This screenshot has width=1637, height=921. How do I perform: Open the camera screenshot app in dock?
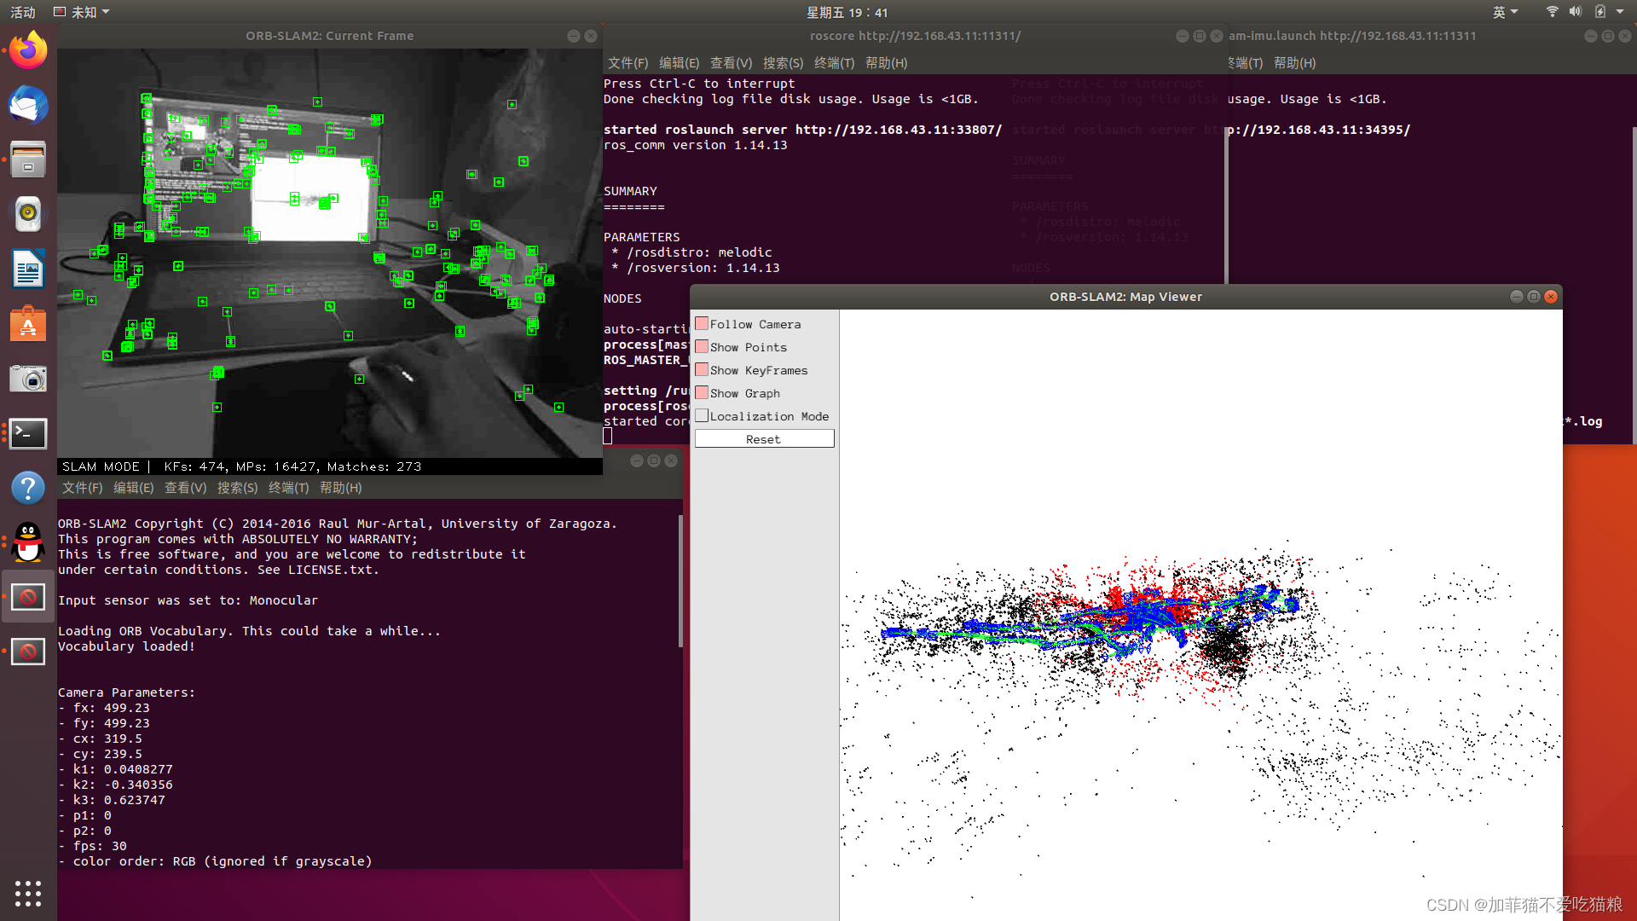28,379
